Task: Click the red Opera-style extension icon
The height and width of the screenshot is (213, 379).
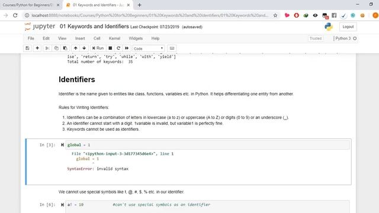Action: (x=296, y=15)
